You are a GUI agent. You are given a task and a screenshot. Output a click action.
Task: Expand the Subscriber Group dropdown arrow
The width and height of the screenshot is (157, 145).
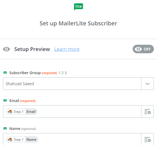(147, 84)
